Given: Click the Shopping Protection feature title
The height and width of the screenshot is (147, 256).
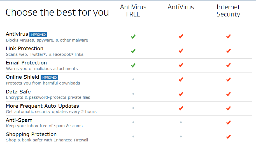Looking at the screenshot, I should [x=31, y=134].
